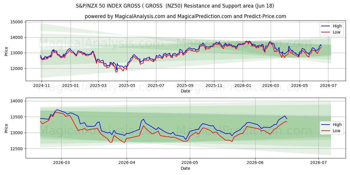Image resolution: width=350 pixels, height=175 pixels.
Task: Click the chart title mentioning NZ50 Resistance and Support
Action: tap(175, 6)
